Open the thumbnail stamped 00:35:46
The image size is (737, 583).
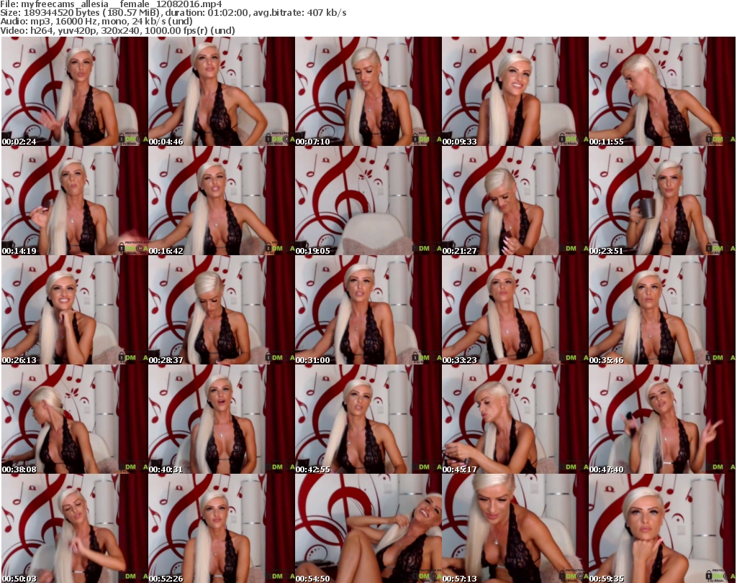pos(662,311)
